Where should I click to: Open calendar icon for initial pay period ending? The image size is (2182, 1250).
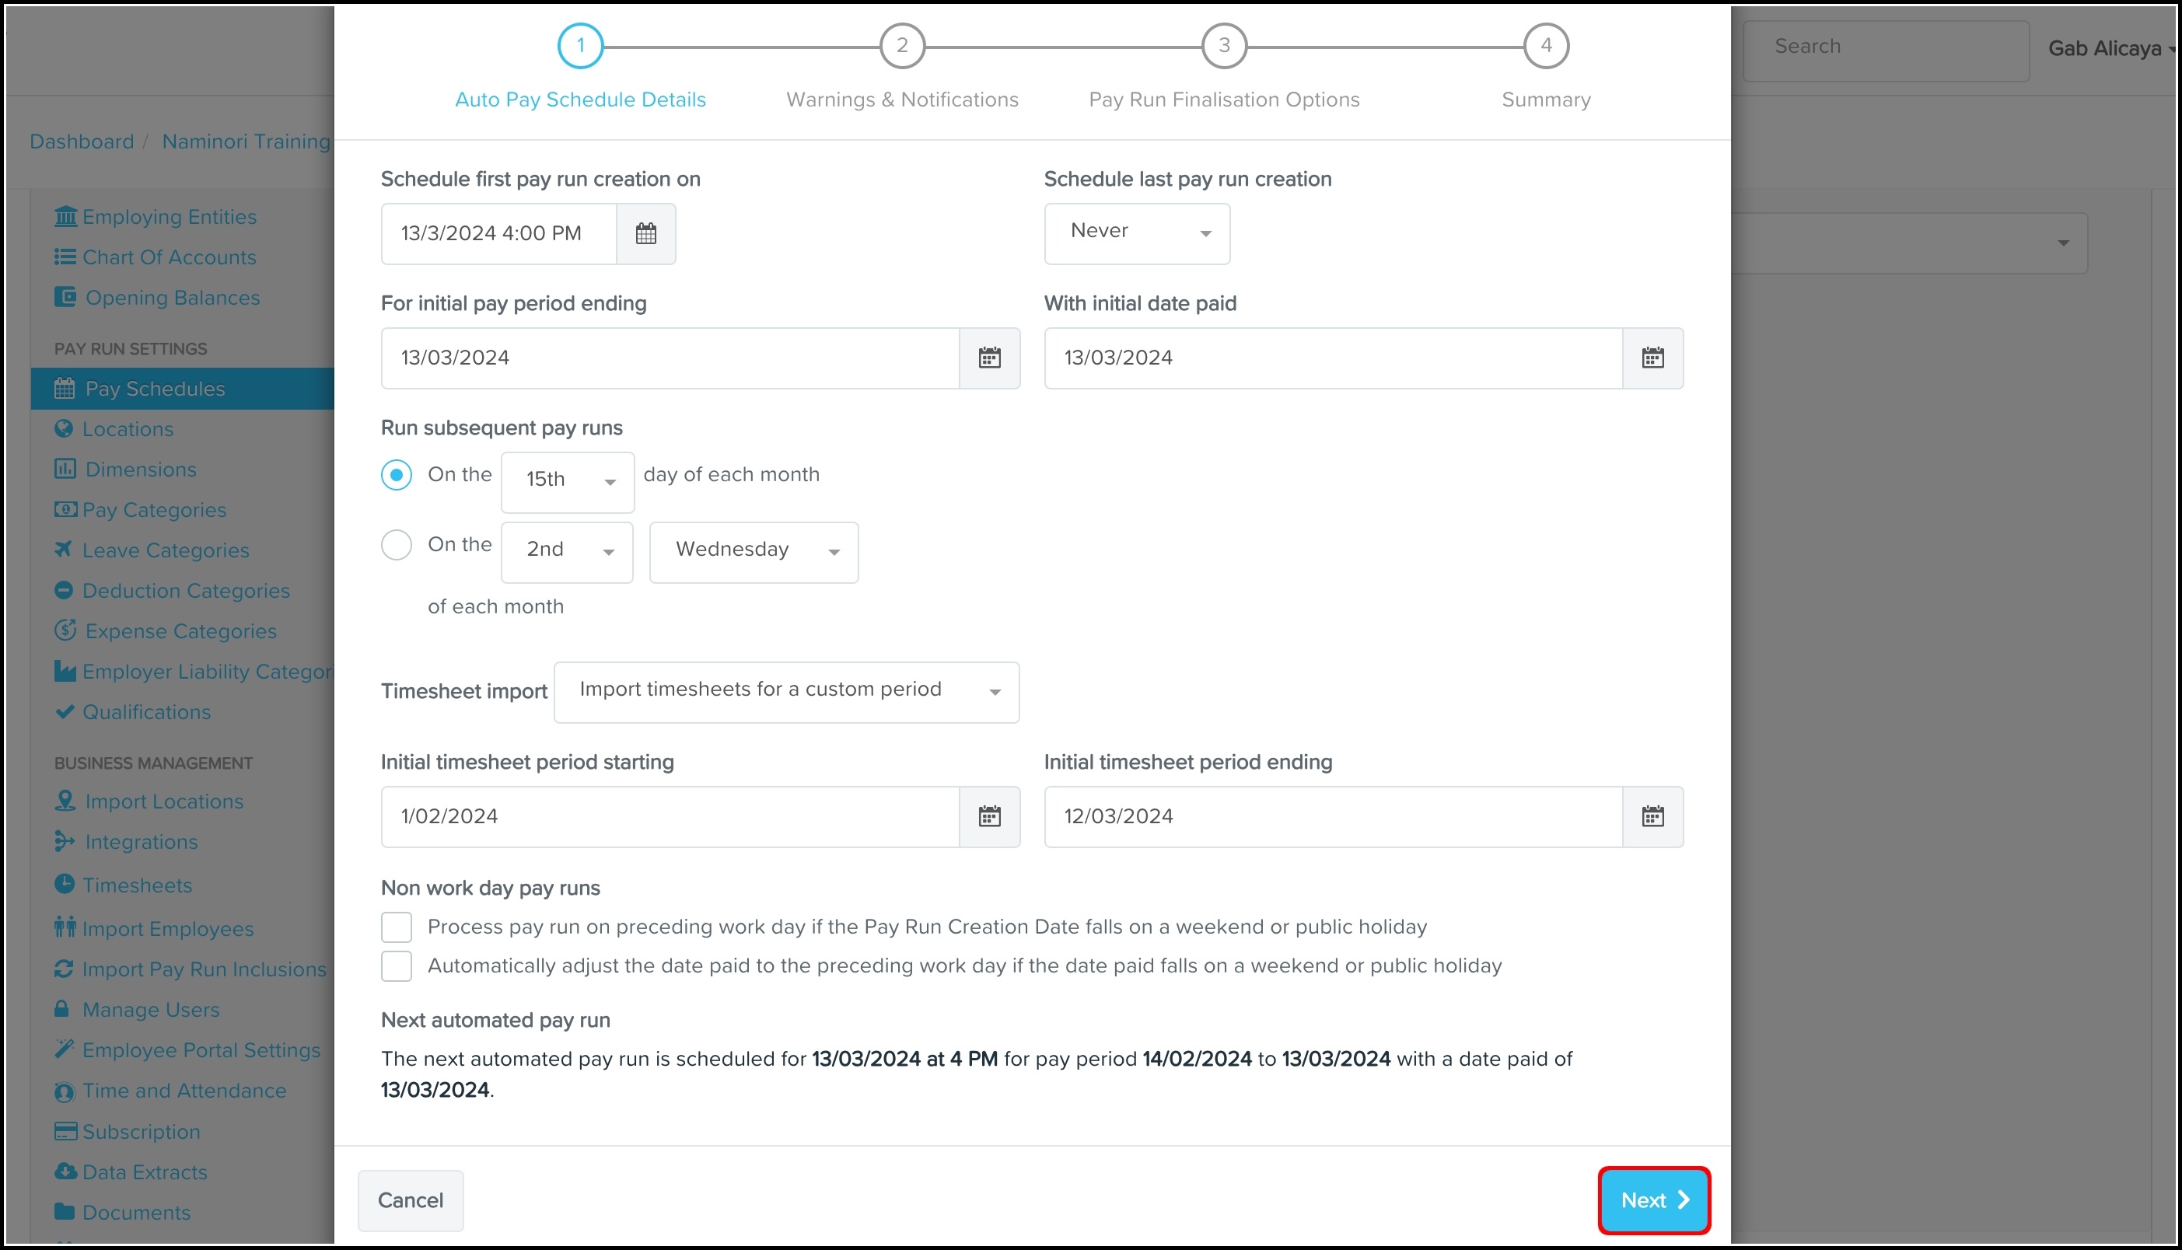(x=989, y=358)
